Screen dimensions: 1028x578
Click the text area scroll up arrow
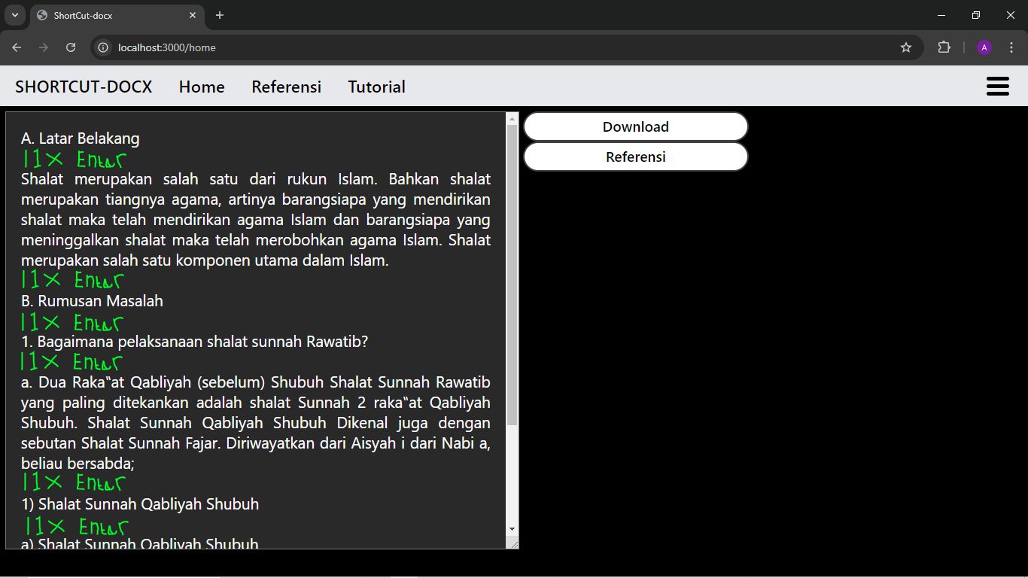click(x=512, y=119)
